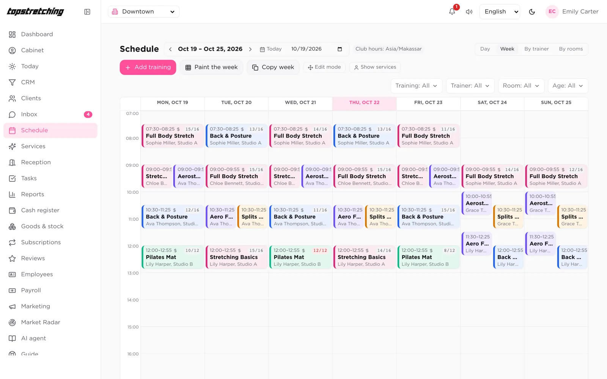Jump to Today button
Image resolution: width=607 pixels, height=379 pixels.
(270, 49)
